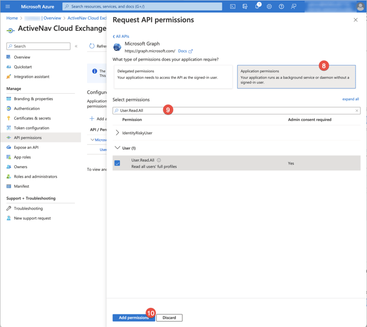Close the Request API permissions panel
367x327 pixels.
[x=355, y=20]
